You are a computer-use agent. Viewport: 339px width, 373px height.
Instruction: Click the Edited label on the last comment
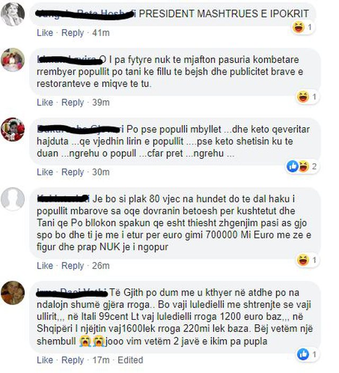click(130, 360)
